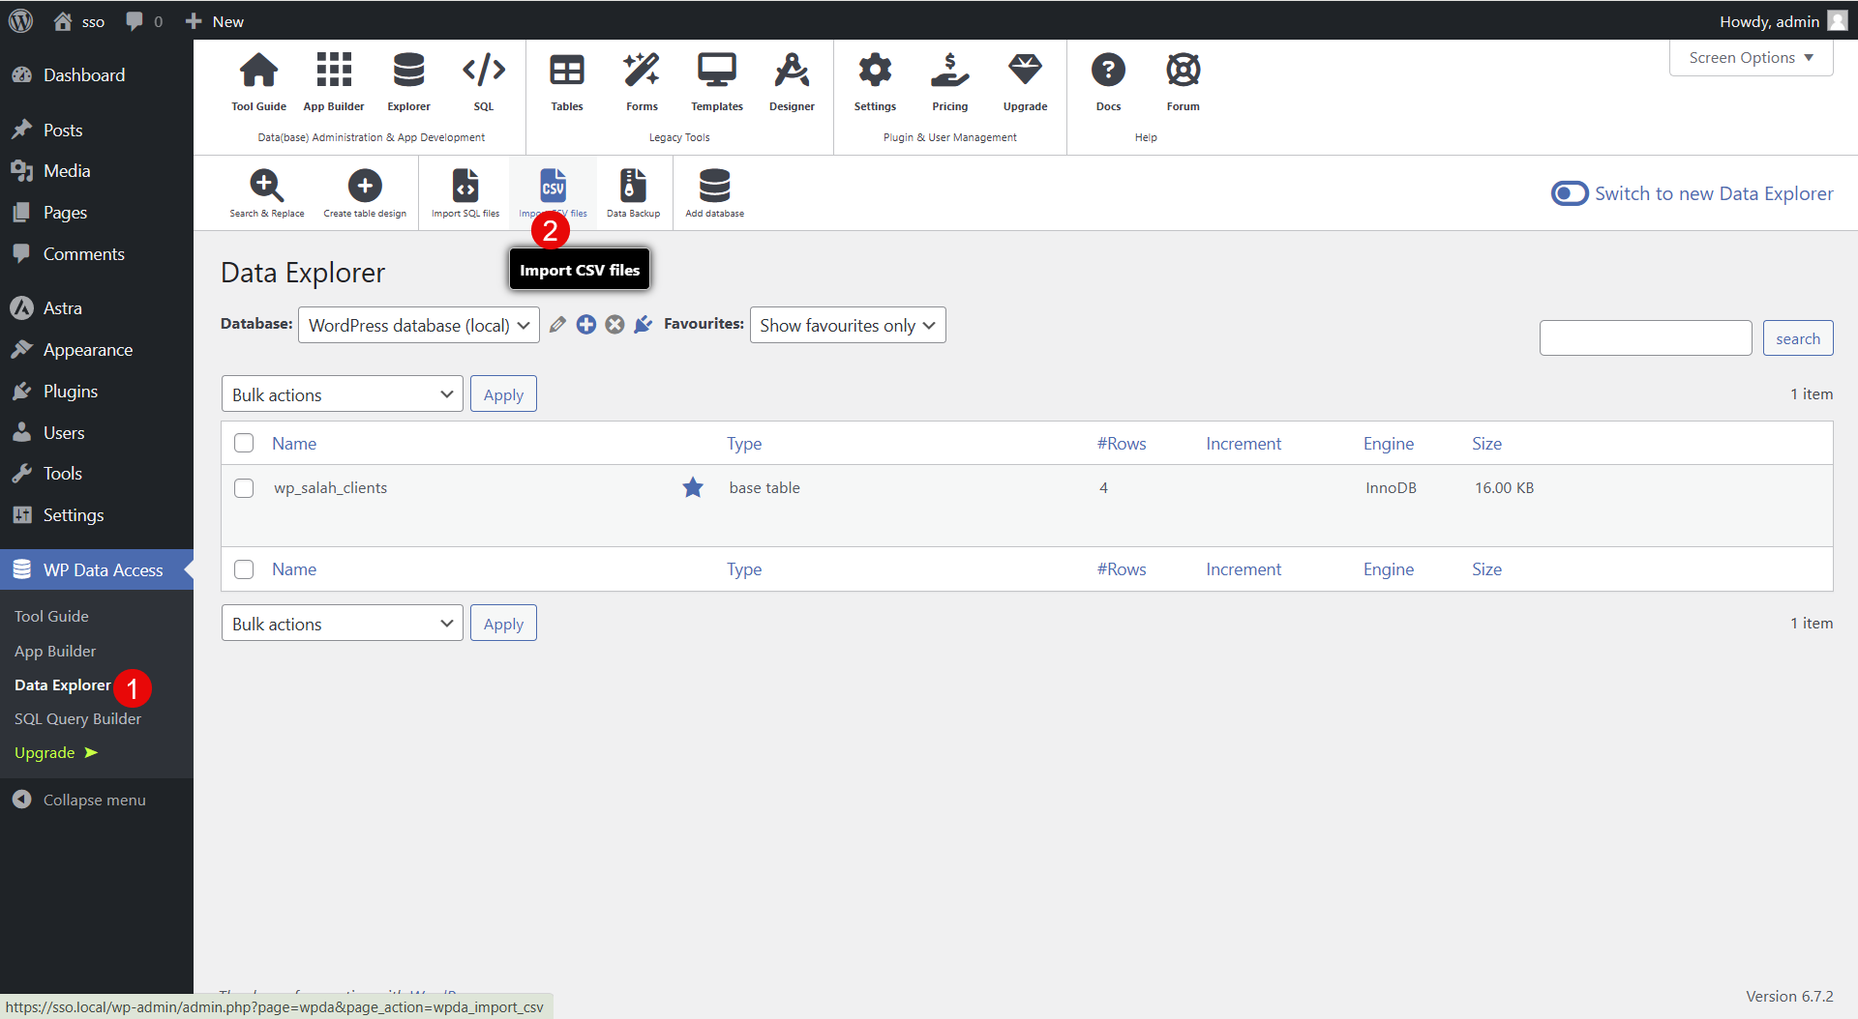This screenshot has height=1019, width=1858.
Task: Expand the Show favourites only dropdown
Action: (847, 326)
